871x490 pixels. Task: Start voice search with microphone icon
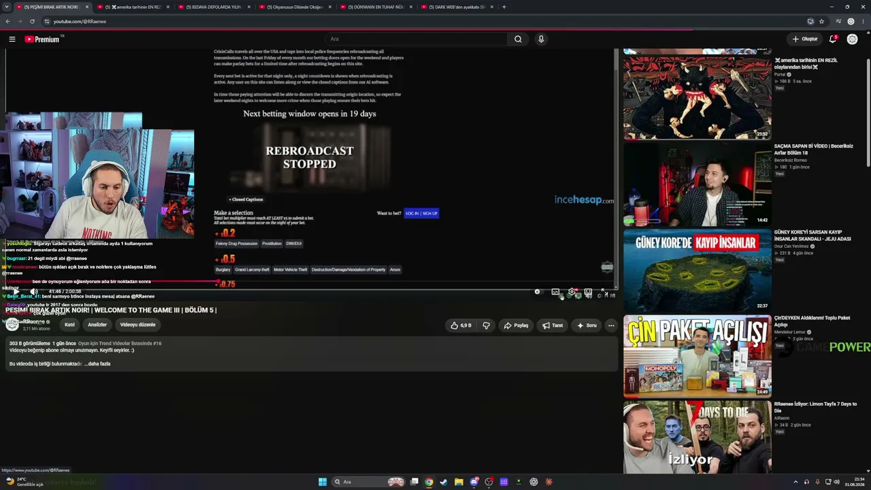(541, 39)
